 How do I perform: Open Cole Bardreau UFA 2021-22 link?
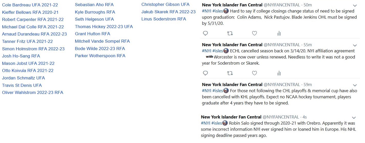tap(30, 5)
